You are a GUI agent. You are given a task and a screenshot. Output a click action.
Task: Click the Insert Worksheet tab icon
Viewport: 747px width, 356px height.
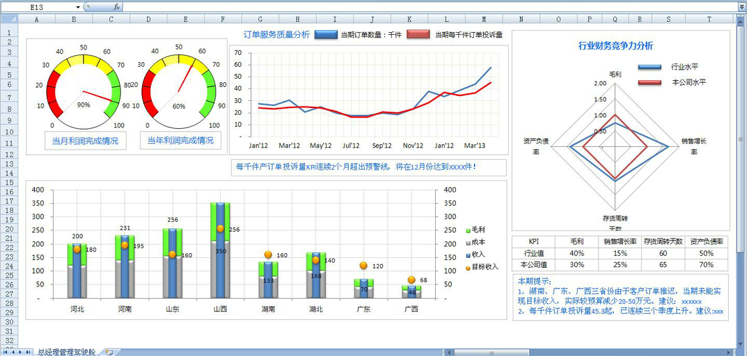pyautogui.click(x=108, y=352)
